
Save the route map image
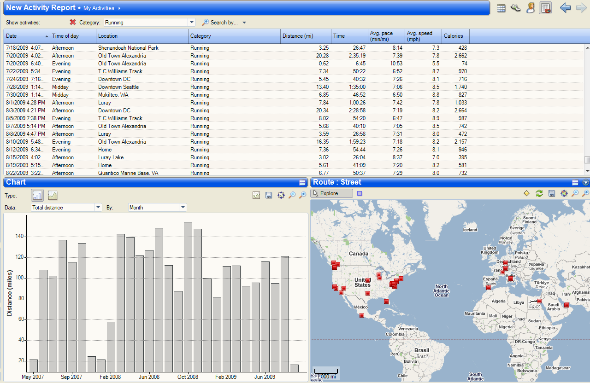coord(551,193)
